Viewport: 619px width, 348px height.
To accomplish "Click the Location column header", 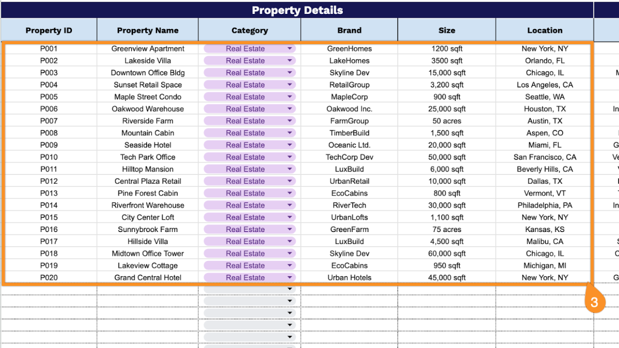I will (545, 30).
